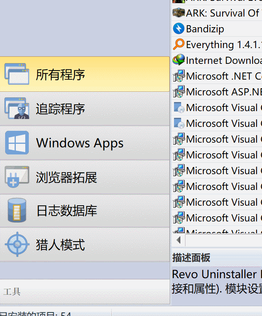Image resolution: width=262 pixels, height=316 pixels.
Task: Select the Microsoft .NET C... entry text
Action: 224,76
